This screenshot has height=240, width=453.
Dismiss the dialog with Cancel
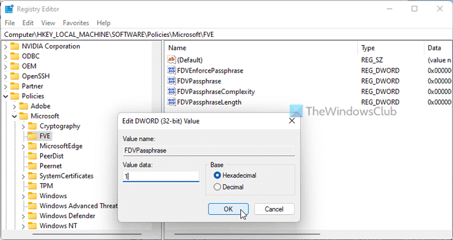[x=274, y=209]
